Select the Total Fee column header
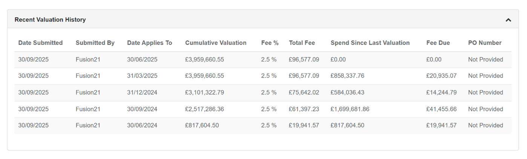 click(x=302, y=43)
